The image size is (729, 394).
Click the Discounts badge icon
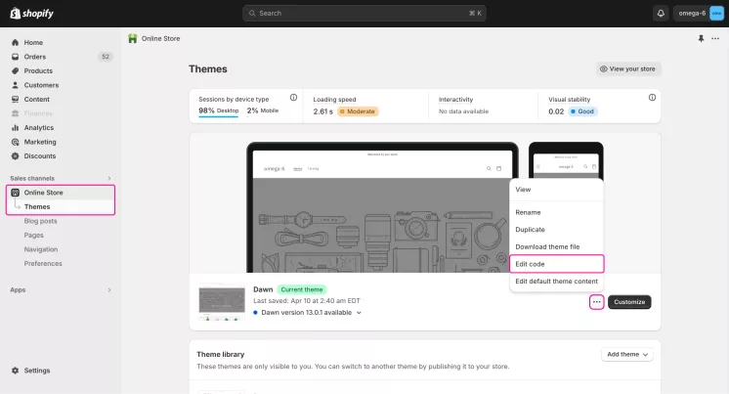tap(16, 155)
